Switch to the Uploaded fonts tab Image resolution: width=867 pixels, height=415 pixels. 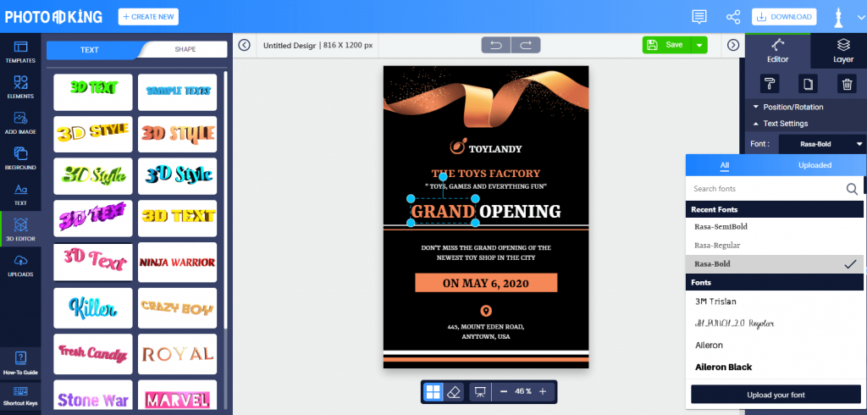[815, 165]
